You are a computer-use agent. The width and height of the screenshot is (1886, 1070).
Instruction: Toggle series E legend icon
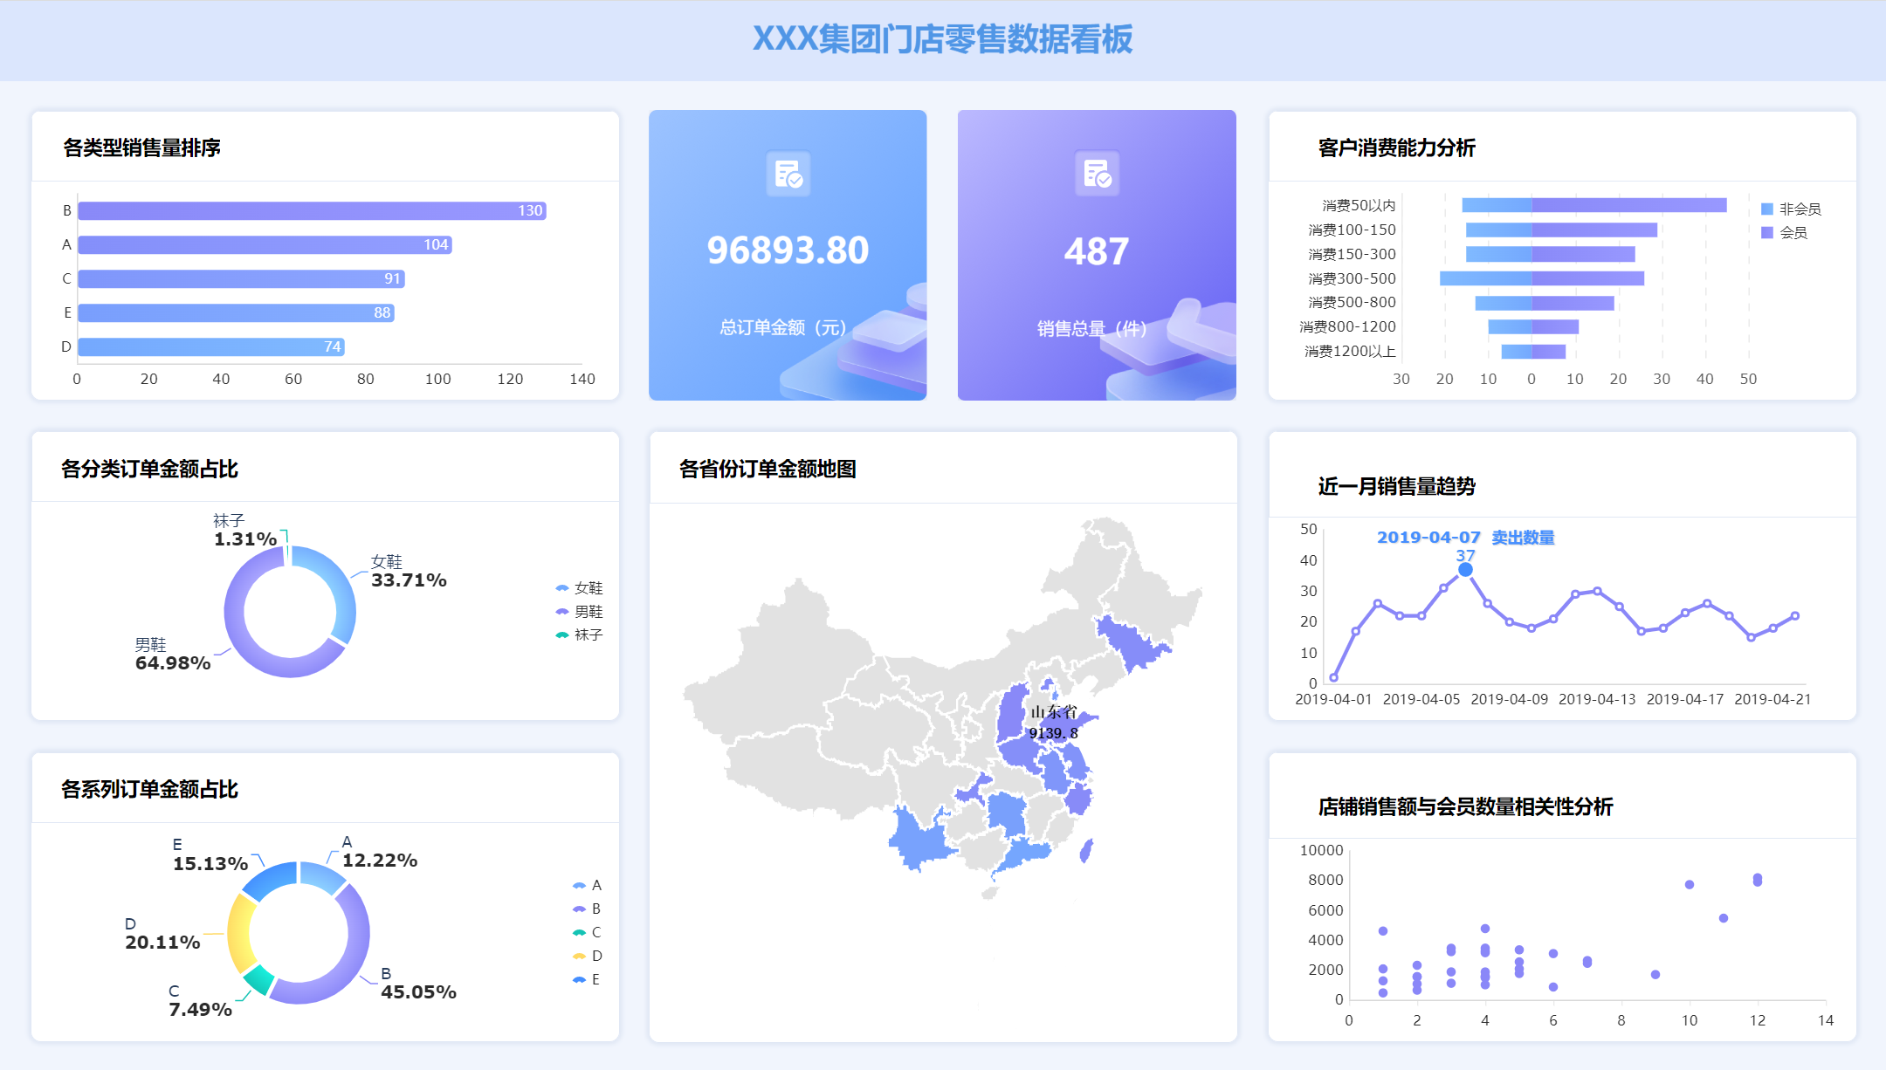point(579,980)
